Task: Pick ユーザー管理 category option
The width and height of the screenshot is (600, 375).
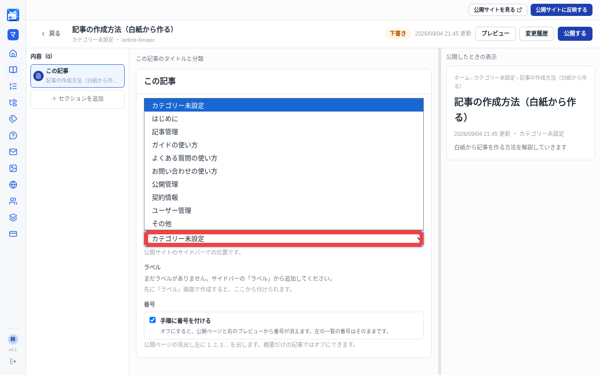Action: [x=284, y=210]
